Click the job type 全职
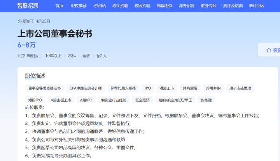Screen dimensions: 280x161 pyautogui.click(x=86, y=56)
